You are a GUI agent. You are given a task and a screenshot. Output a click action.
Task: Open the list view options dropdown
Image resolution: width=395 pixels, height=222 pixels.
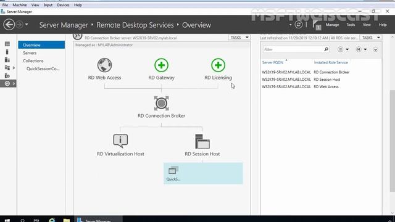(343, 49)
